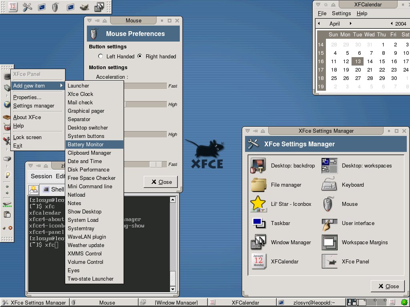Shade the Mouse window with up arrow
The height and width of the screenshot is (307, 410).
pyautogui.click(x=105, y=21)
